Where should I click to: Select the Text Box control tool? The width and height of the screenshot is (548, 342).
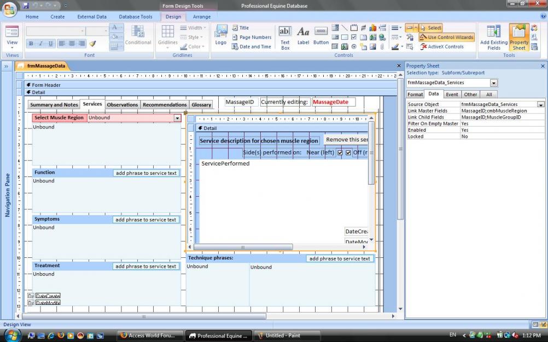pyautogui.click(x=285, y=38)
